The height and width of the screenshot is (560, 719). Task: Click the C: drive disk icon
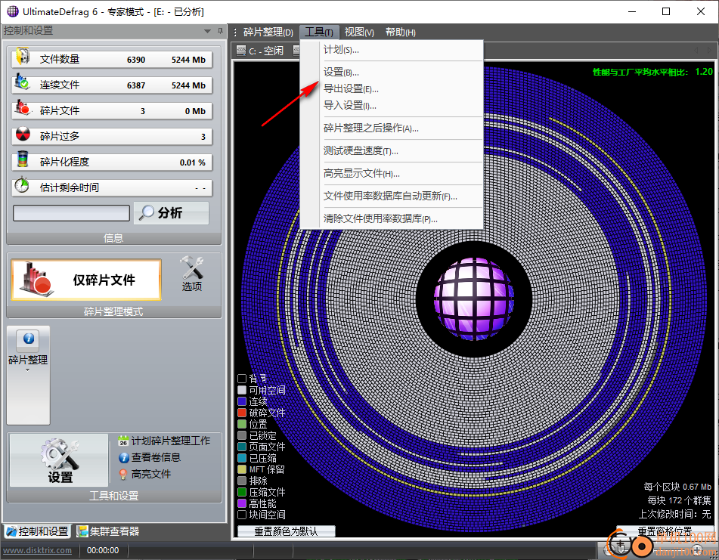pyautogui.click(x=240, y=51)
